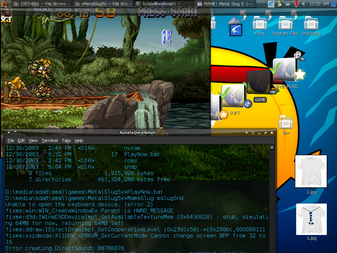Click the blue square icon right of clock
This screenshot has width=337, height=253.
point(334,4)
